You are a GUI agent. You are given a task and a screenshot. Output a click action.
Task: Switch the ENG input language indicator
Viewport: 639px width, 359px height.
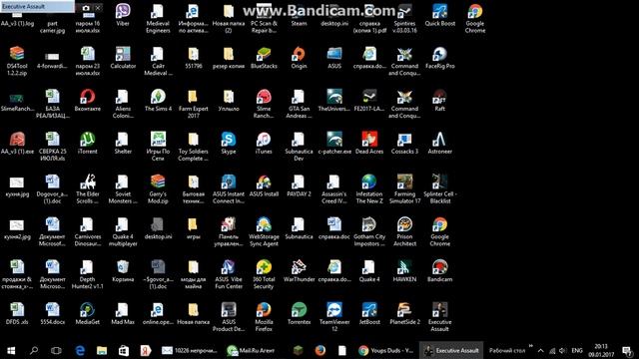coord(577,350)
